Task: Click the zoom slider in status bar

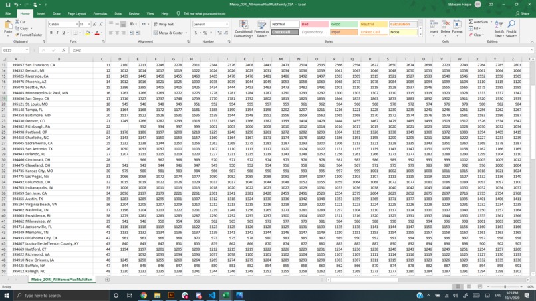Action: pyautogui.click(x=505, y=287)
